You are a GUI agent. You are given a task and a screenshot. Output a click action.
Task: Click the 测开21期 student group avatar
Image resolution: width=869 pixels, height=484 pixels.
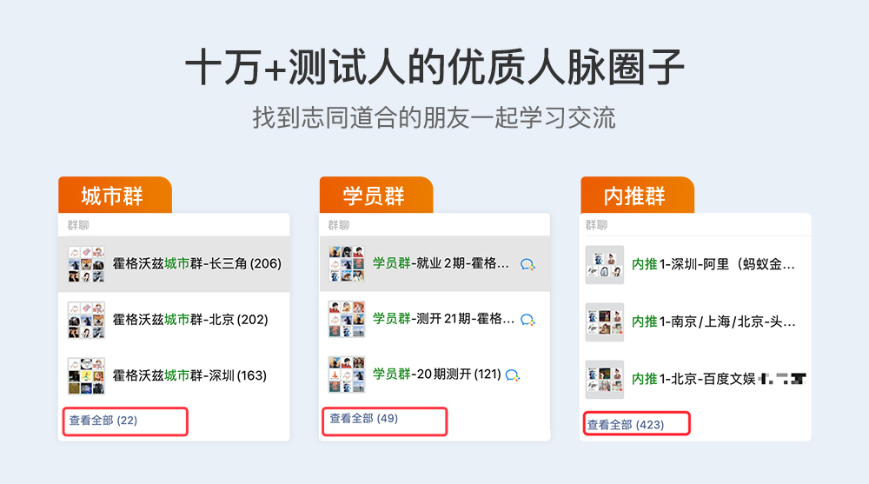tap(347, 319)
